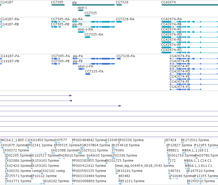This screenshot has height=185, width=218.
Task: Select the CG7365 gene bar
Action: click(x=58, y=5)
